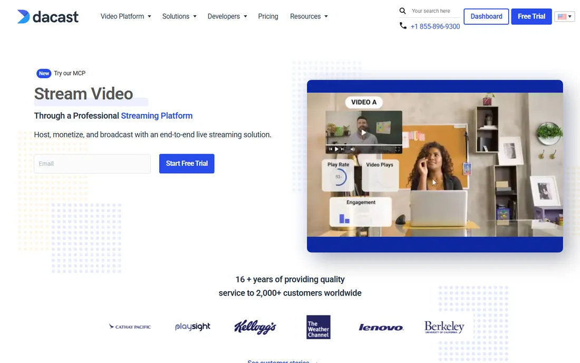The height and width of the screenshot is (363, 580).
Task: Click the Start Free Trial button
Action: tap(187, 164)
